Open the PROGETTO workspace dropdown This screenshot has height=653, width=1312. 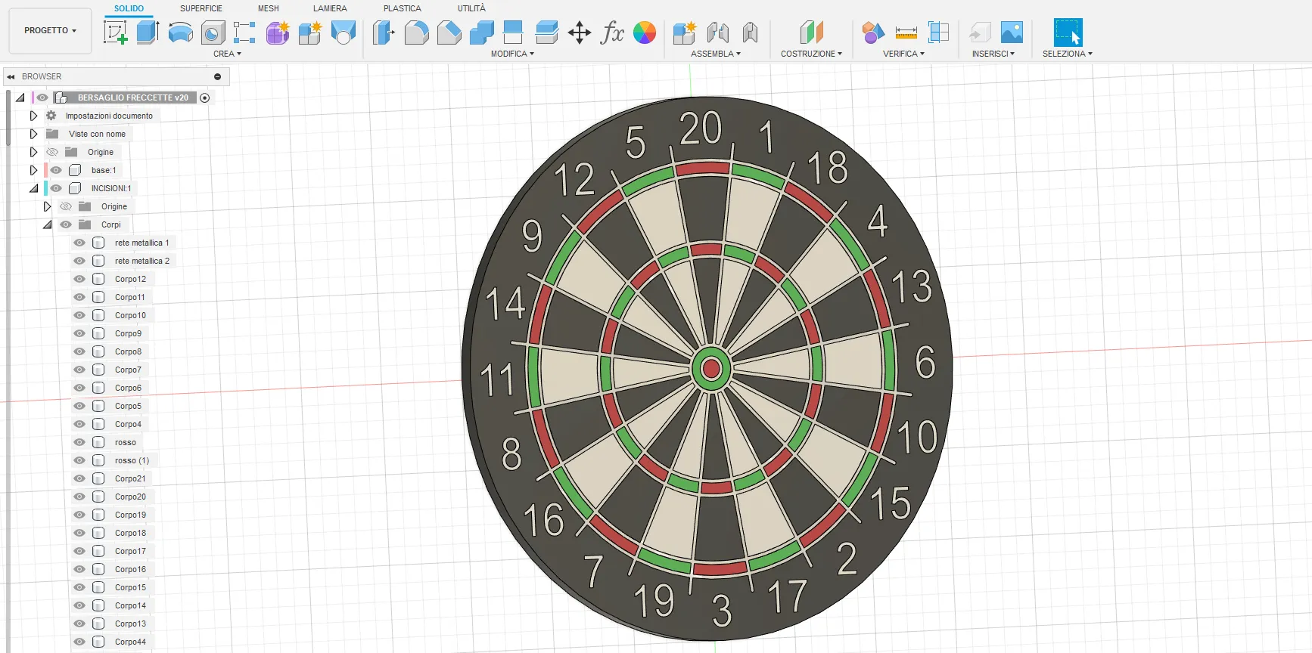click(x=50, y=31)
